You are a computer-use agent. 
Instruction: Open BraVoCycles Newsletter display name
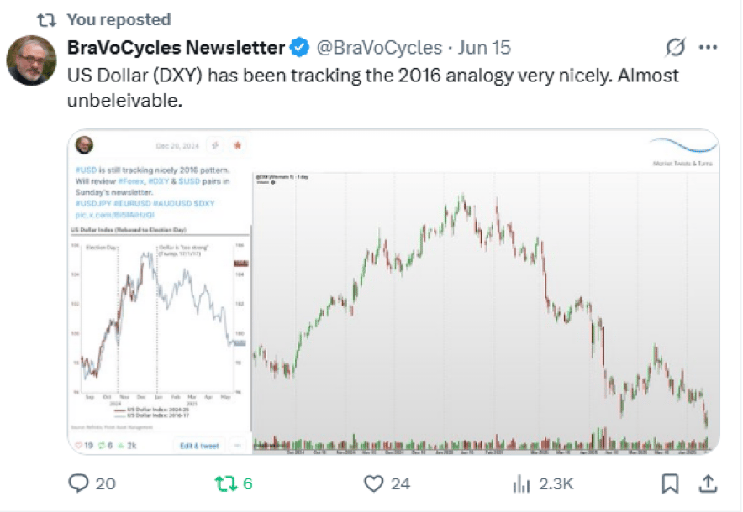coord(176,47)
